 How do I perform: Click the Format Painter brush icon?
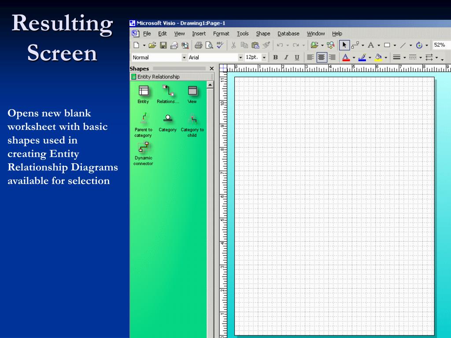pyautogui.click(x=266, y=45)
